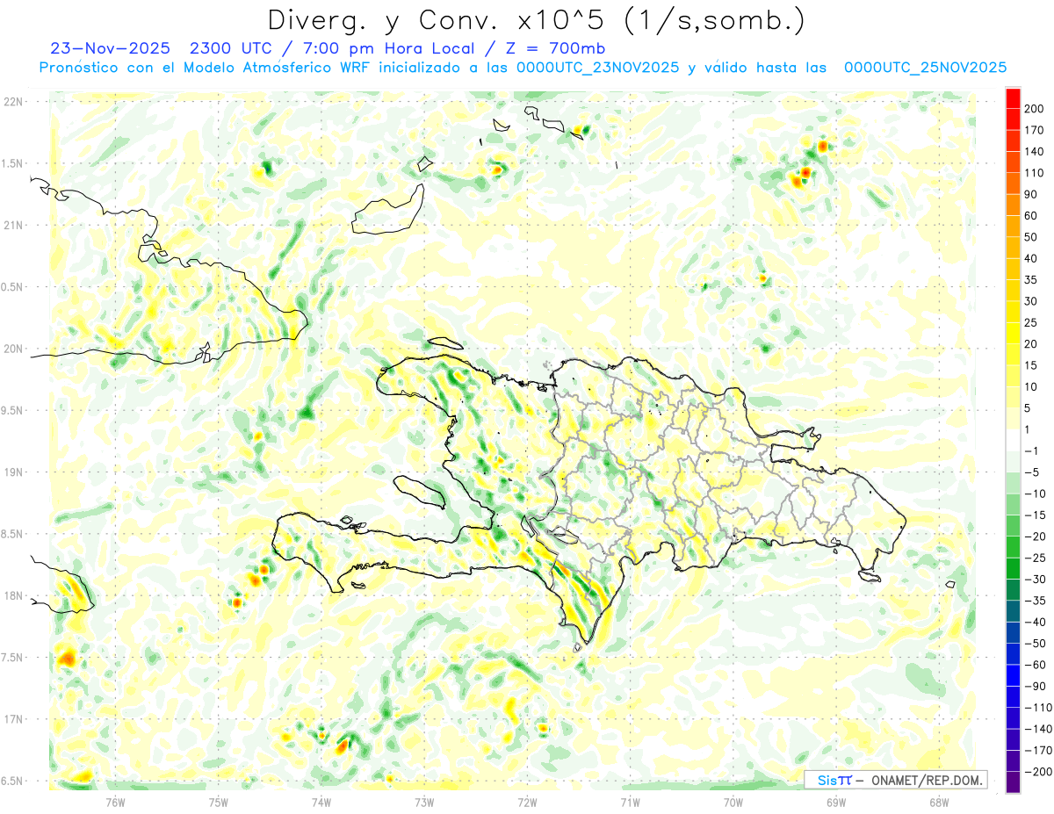The width and height of the screenshot is (1054, 814).
Task: Click the '-25' colorbar value
Action: 1036,558
